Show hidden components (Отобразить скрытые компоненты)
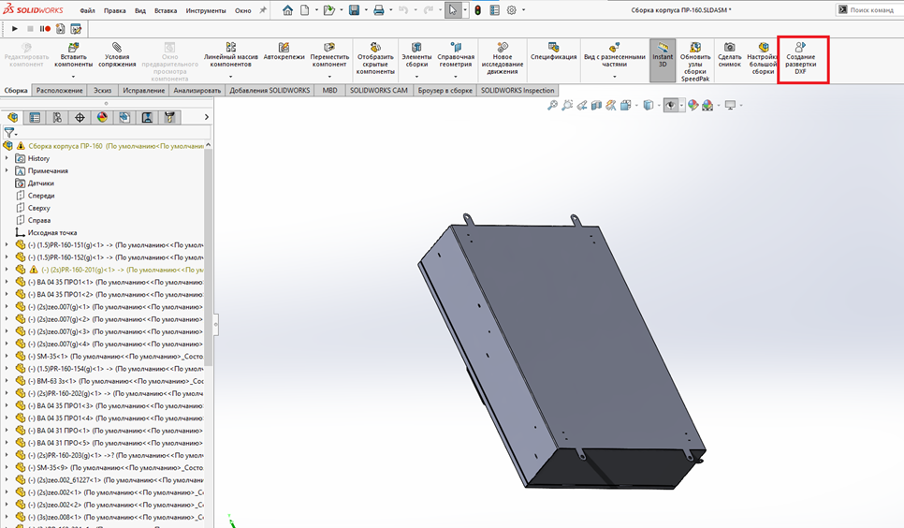The image size is (904, 528). (375, 59)
